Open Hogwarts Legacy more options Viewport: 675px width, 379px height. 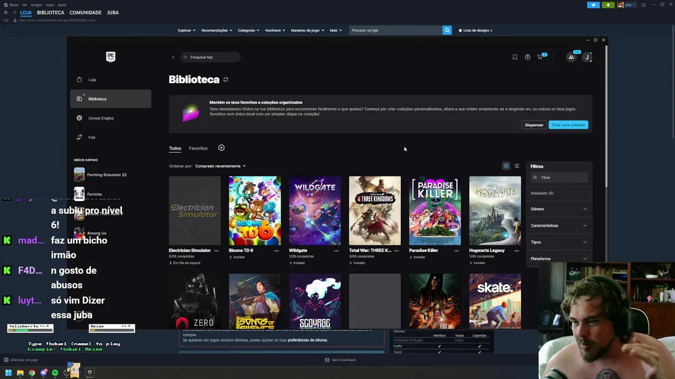517,251
